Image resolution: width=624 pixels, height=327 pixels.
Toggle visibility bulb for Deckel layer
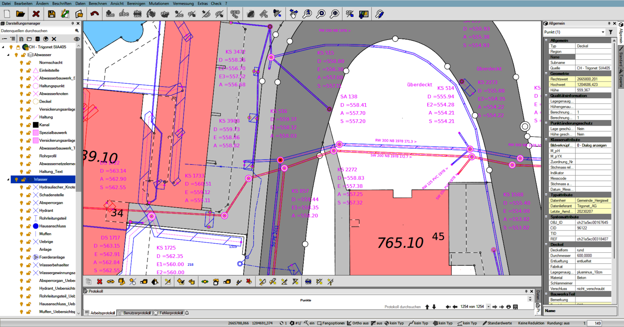coord(21,102)
